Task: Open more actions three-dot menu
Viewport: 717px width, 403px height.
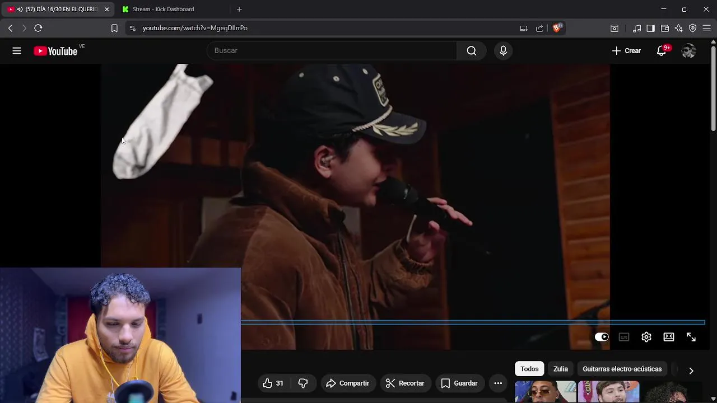Action: [x=498, y=383]
